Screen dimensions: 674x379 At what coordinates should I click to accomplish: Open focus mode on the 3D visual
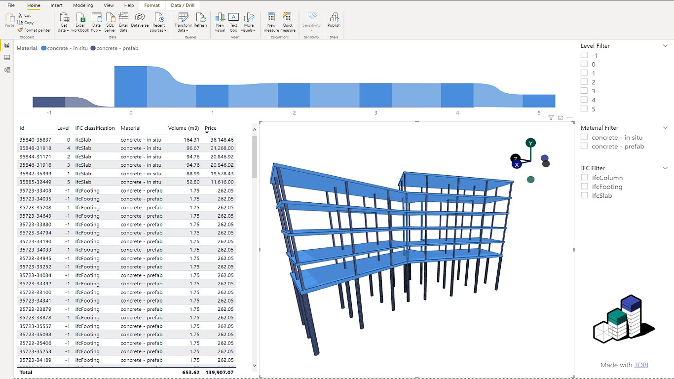[560, 118]
